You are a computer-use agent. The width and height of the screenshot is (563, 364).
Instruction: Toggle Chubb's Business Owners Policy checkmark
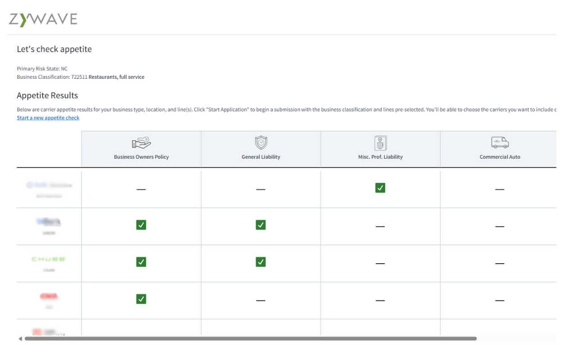point(141,262)
